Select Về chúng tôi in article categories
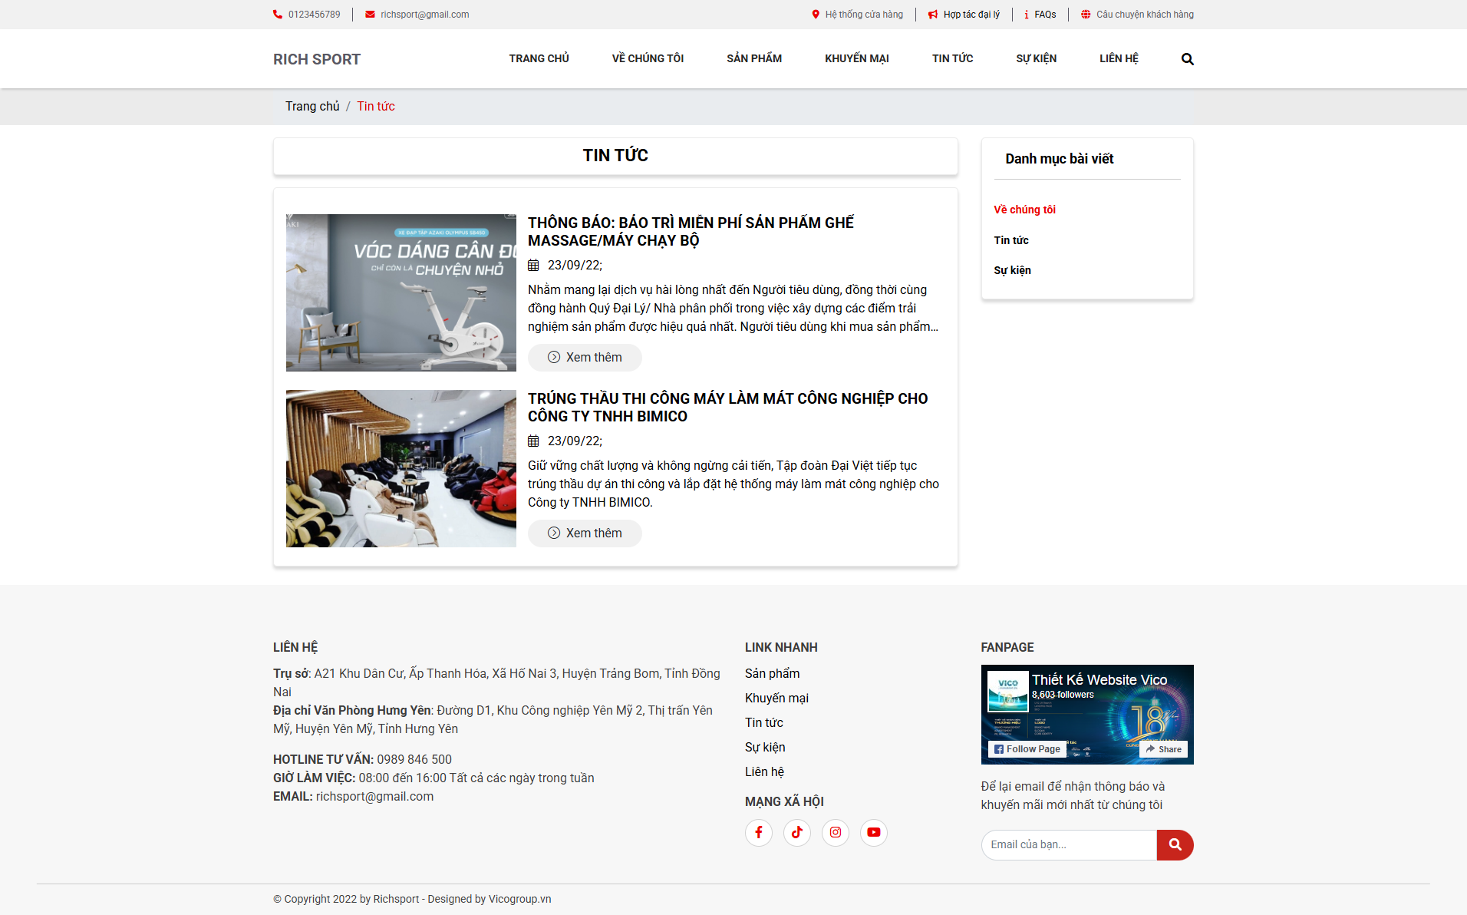Viewport: 1467px width, 915px height. click(x=1024, y=210)
